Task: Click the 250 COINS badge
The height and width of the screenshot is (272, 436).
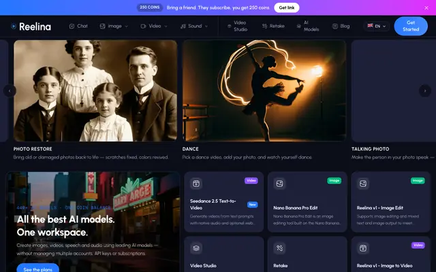Action: click(x=150, y=7)
